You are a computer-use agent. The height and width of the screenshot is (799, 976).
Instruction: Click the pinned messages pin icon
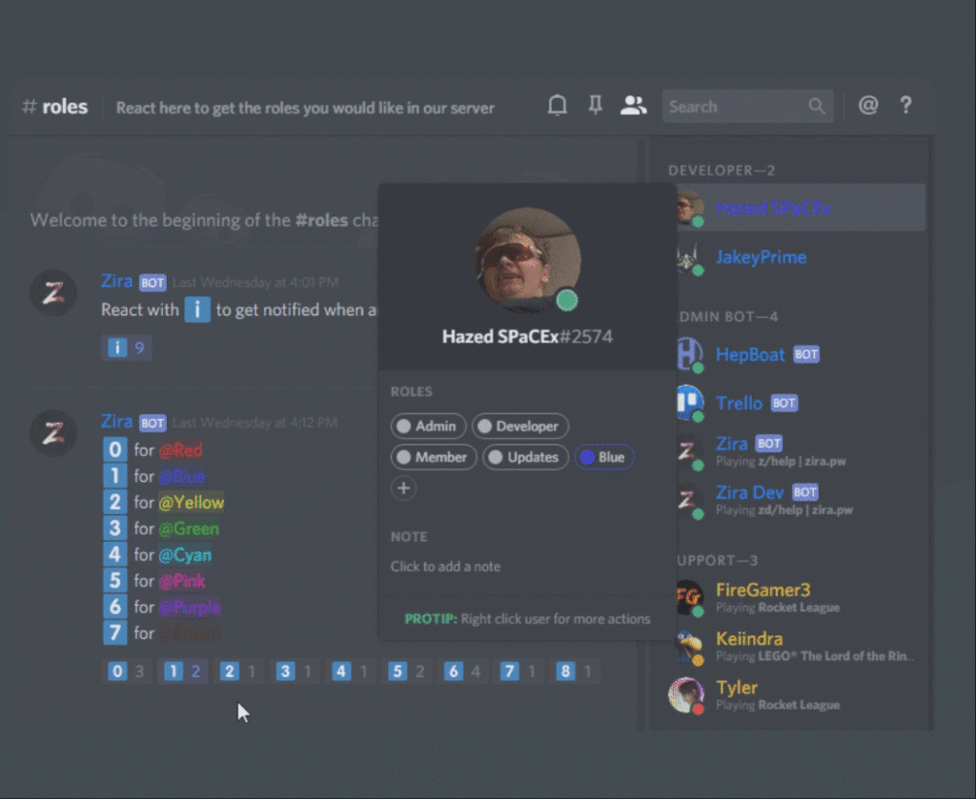596,106
